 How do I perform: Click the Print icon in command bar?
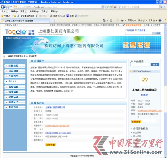[x=122, y=20]
